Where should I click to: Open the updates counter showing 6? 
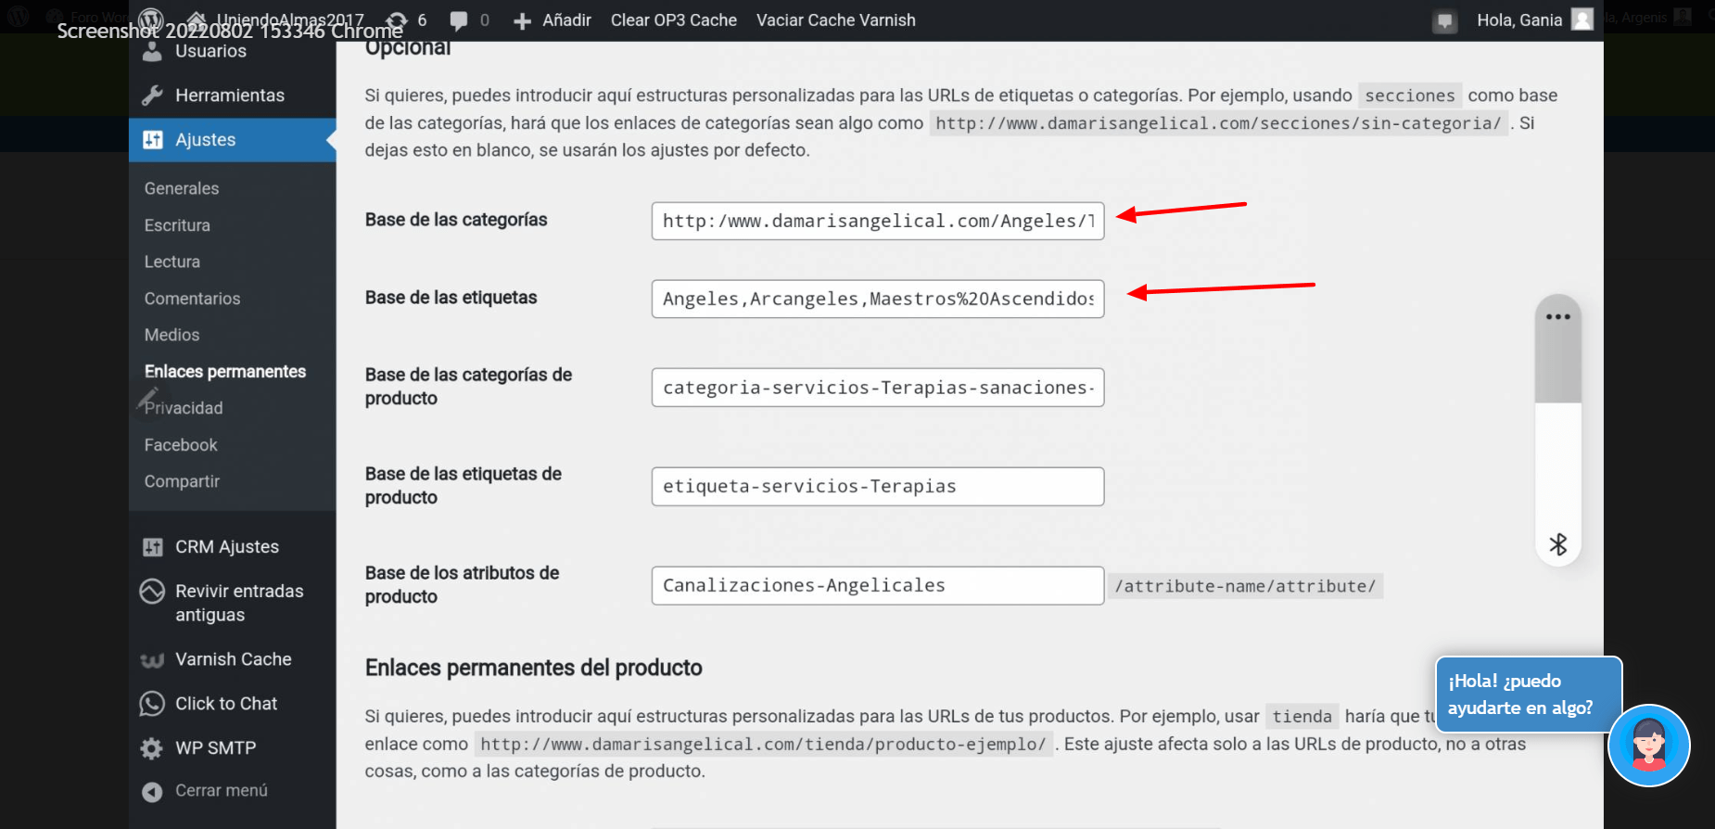[x=407, y=19]
